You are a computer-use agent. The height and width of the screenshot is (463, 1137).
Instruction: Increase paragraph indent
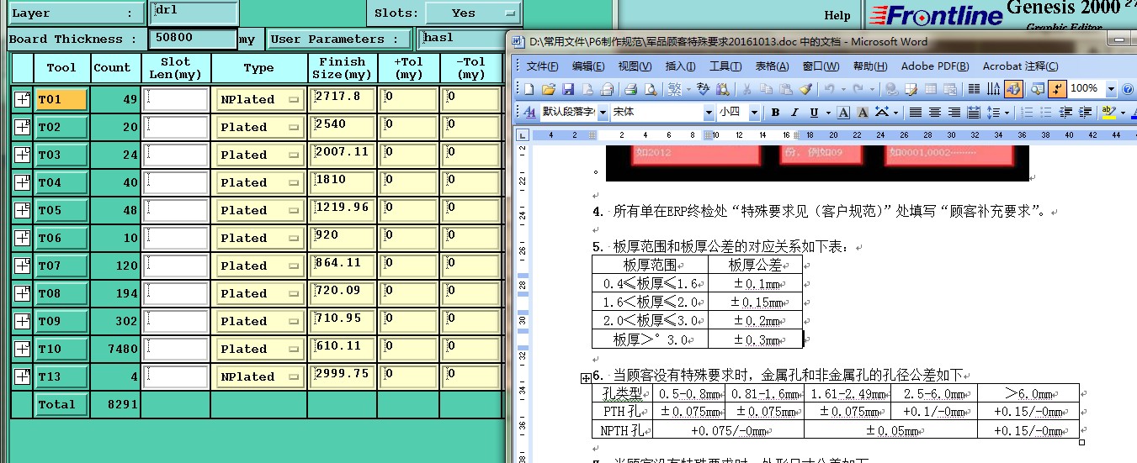pos(1085,112)
